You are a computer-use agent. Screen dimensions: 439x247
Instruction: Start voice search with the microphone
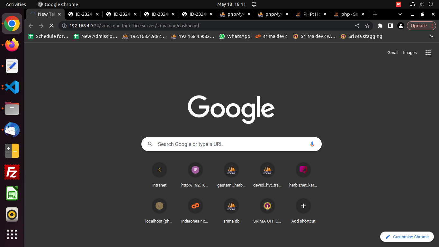[312, 144]
